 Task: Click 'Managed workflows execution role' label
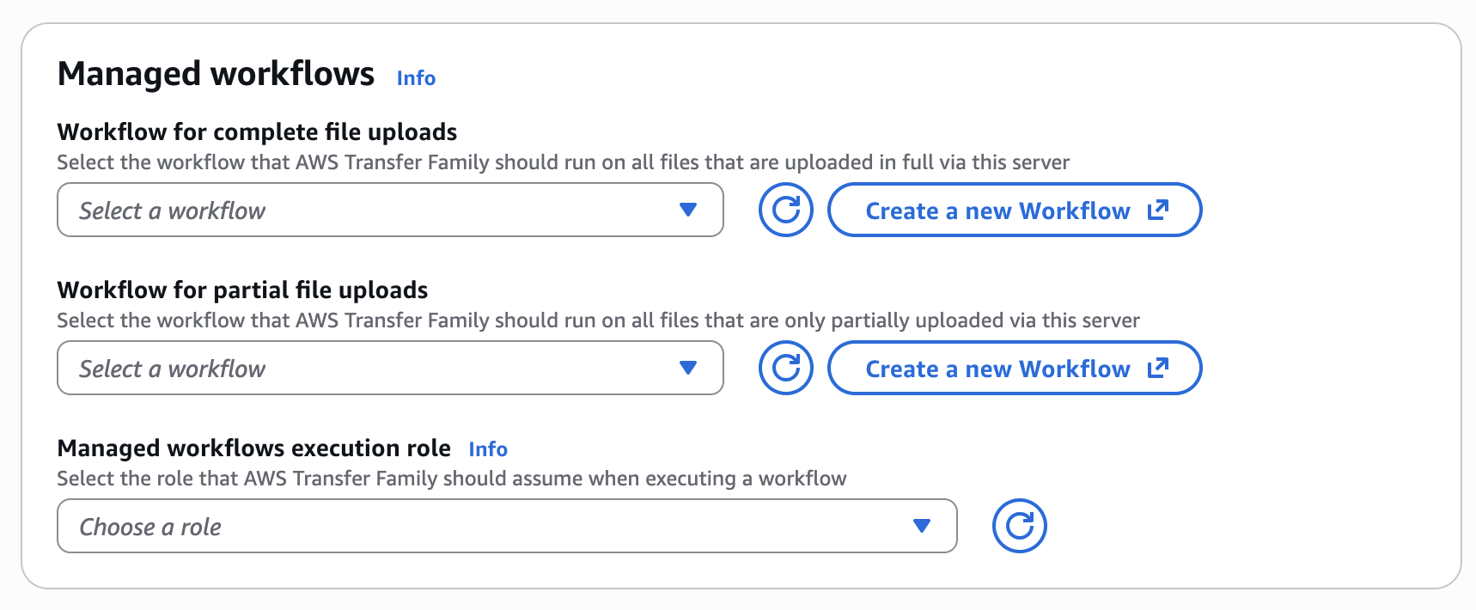point(253,448)
